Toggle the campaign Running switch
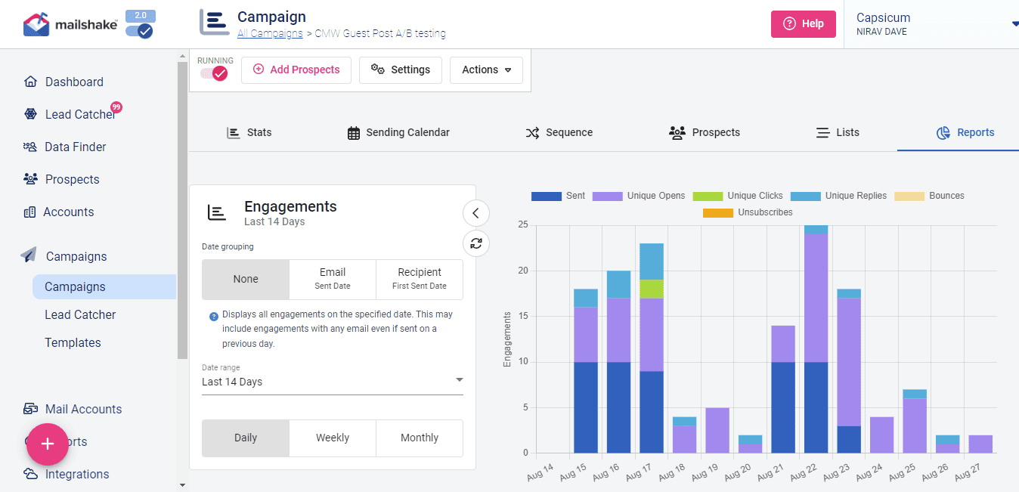Viewport: 1019px width, 492px height. [215, 73]
